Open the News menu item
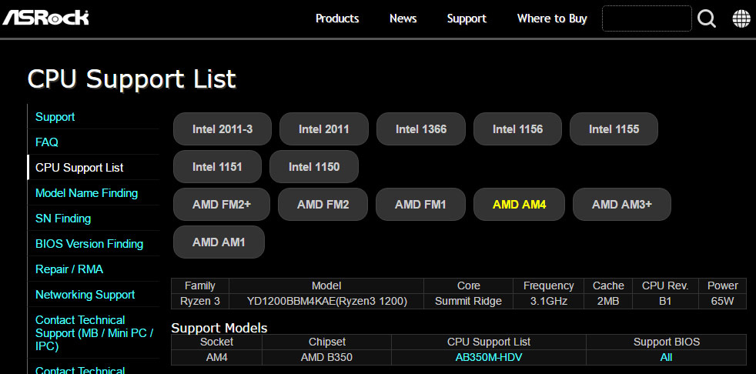The width and height of the screenshot is (756, 374). (x=403, y=18)
